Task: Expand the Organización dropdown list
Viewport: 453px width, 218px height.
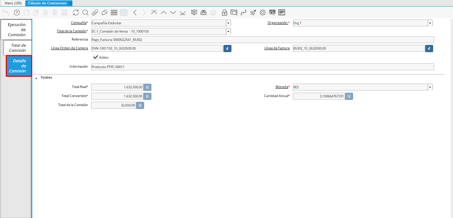Action: click(430, 23)
